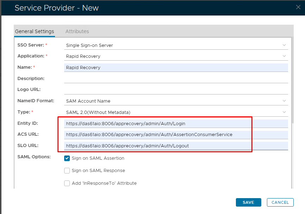Close the Service Provider dialog

298,7
